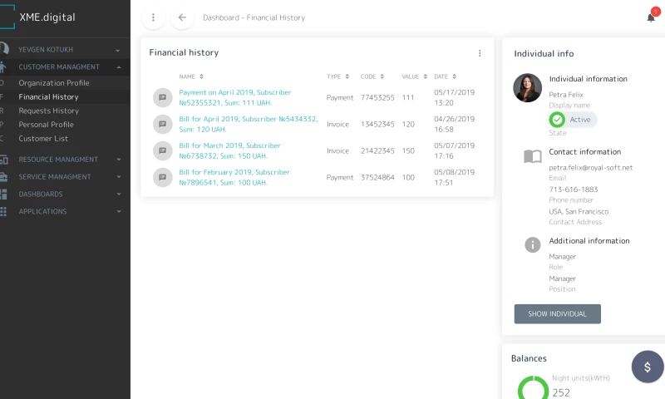Sort table by Value column

(414, 76)
